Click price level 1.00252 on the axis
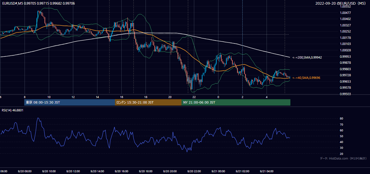This screenshot has height=174, width=370. pyautogui.click(x=346, y=31)
